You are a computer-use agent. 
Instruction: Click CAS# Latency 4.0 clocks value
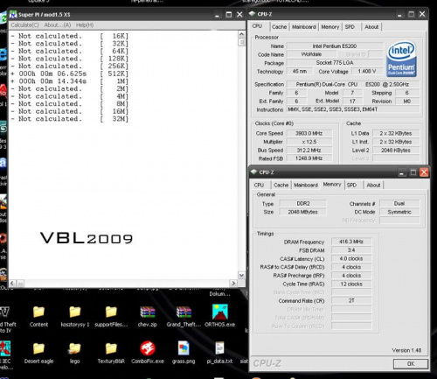351,258
